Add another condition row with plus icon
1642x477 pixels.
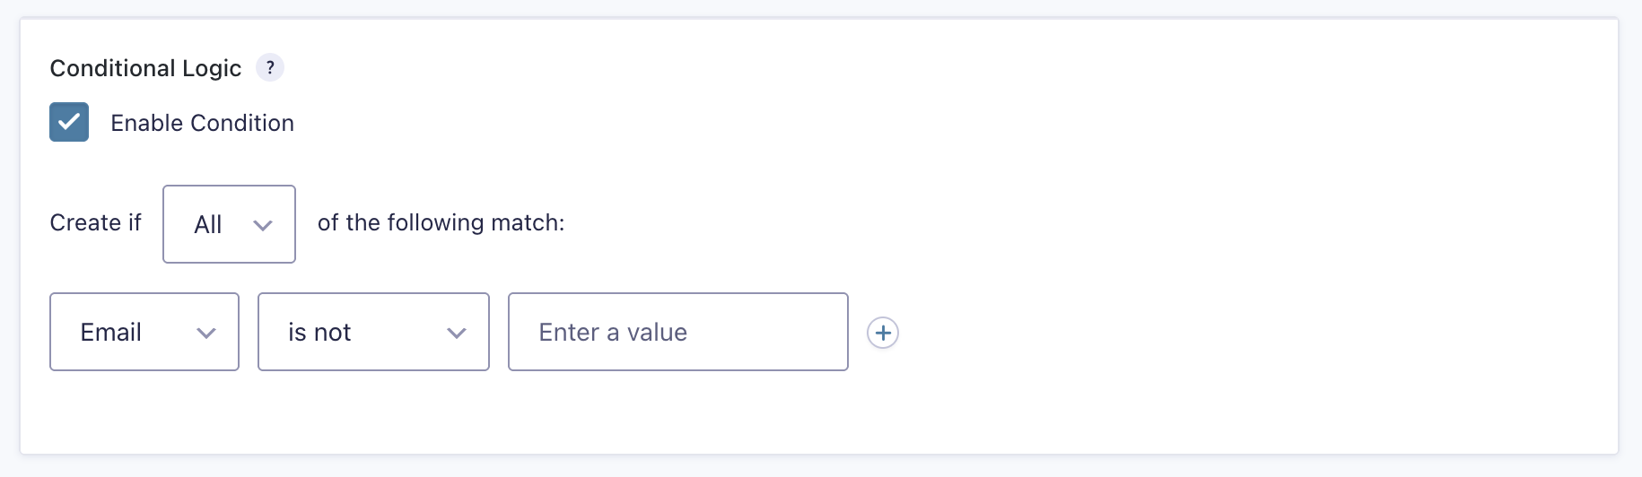[x=883, y=333]
